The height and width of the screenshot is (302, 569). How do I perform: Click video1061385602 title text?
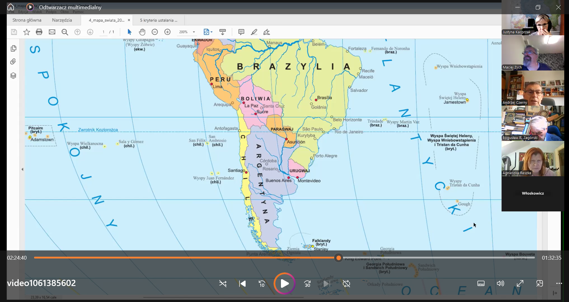pyautogui.click(x=41, y=283)
